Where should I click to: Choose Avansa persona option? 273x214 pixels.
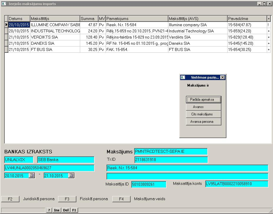click(x=203, y=122)
